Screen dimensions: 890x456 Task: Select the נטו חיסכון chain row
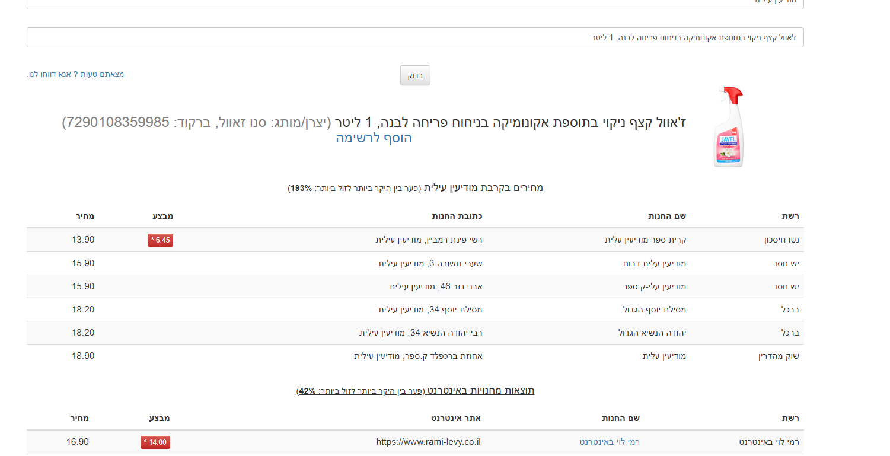[782, 240]
